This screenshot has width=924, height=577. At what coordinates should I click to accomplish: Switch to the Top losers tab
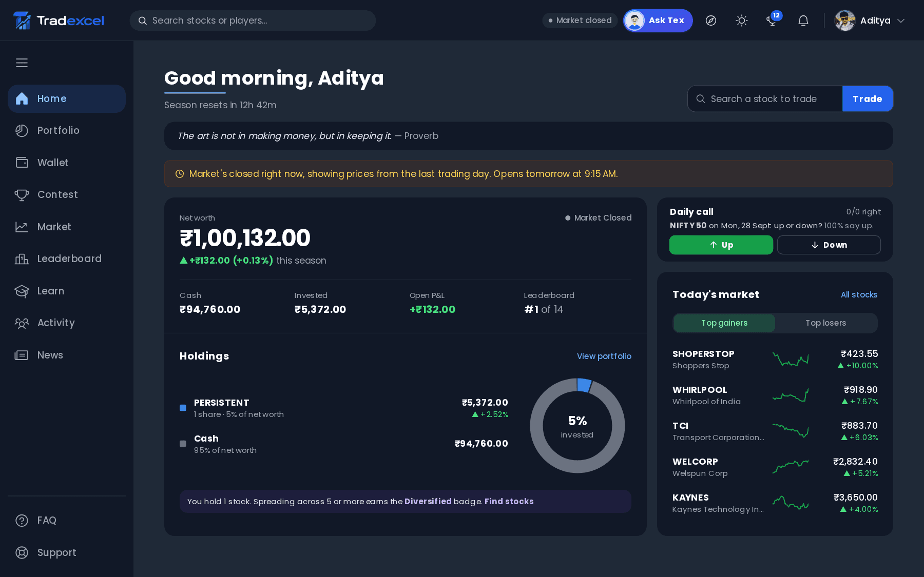coord(825,323)
